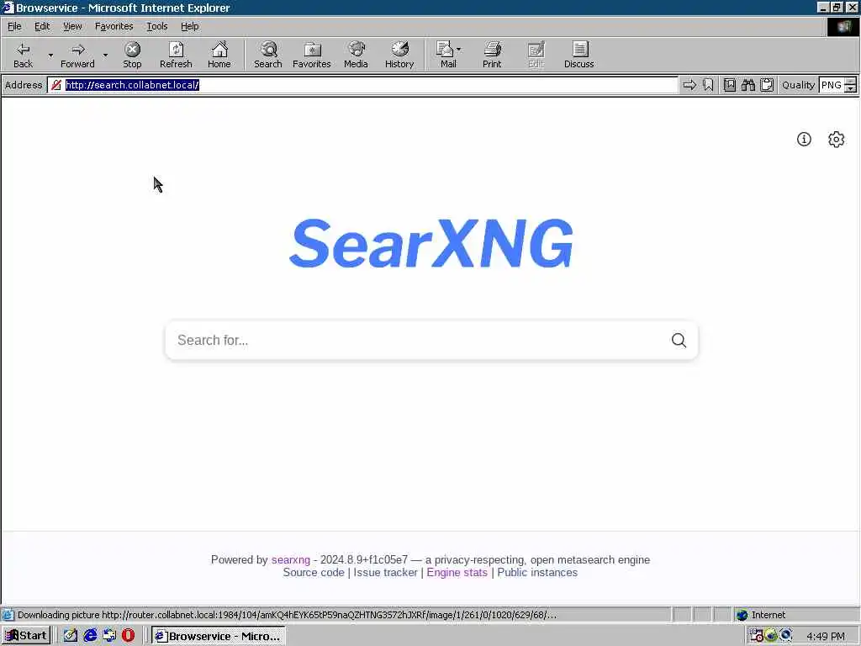Stop the page from loading

pyautogui.click(x=132, y=55)
